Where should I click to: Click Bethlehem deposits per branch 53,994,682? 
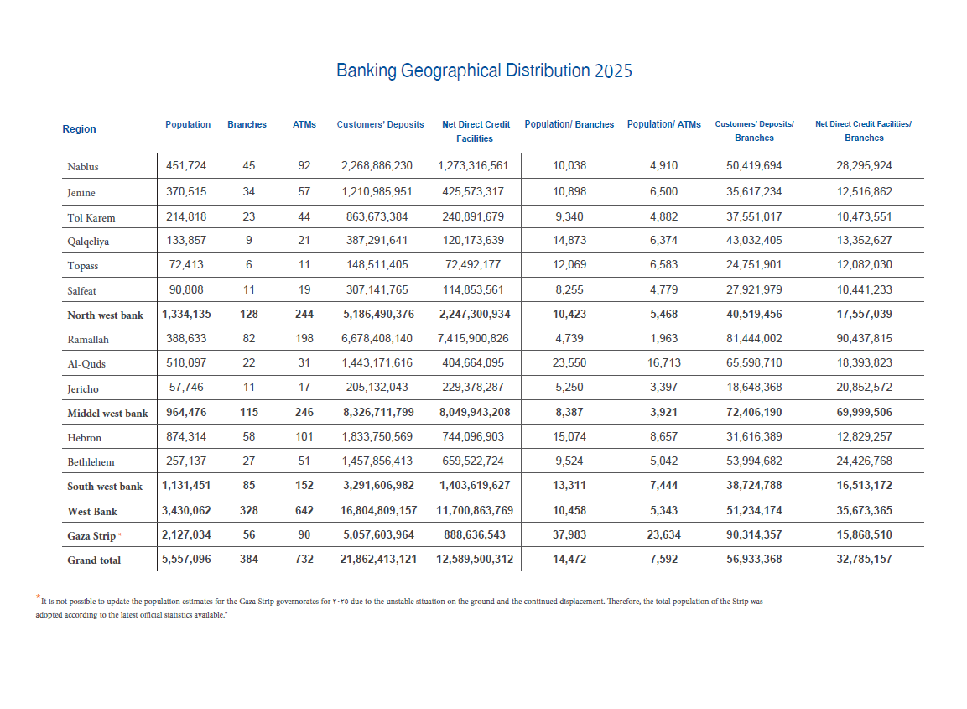(x=754, y=461)
